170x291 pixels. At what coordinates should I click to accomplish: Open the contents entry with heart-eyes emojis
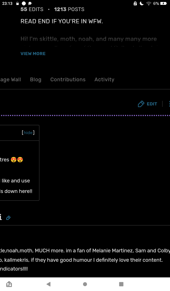pyautogui.click(x=11, y=160)
